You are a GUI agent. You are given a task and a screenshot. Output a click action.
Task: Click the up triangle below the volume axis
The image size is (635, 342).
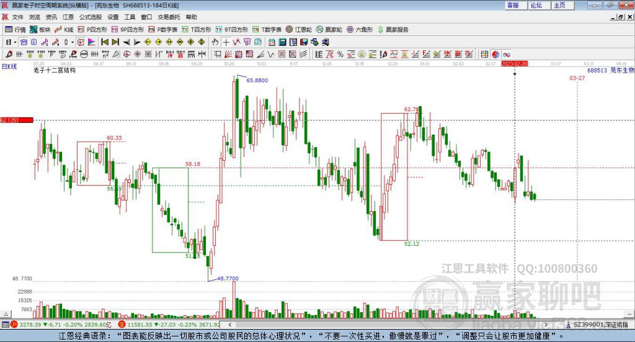click(x=6, y=314)
